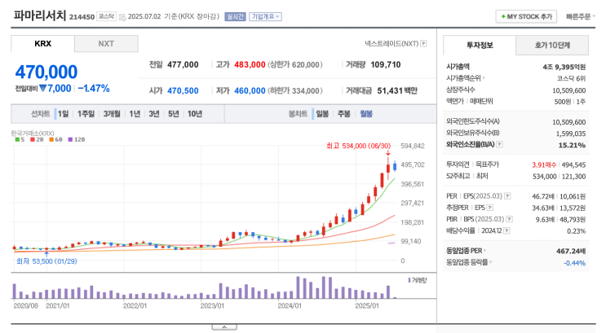Image resolution: width=606 pixels, height=333 pixels.
Task: Open the PBR BPS help icon
Action: [510, 219]
